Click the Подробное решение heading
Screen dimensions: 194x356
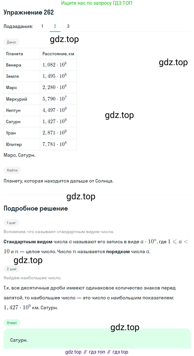coord(36,208)
